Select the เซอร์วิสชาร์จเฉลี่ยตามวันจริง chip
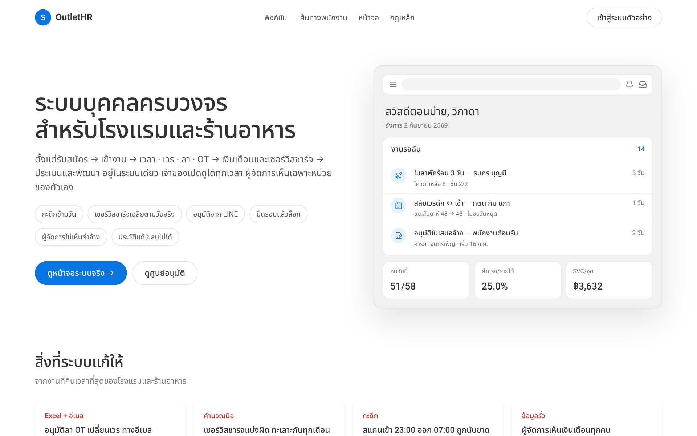 click(135, 214)
